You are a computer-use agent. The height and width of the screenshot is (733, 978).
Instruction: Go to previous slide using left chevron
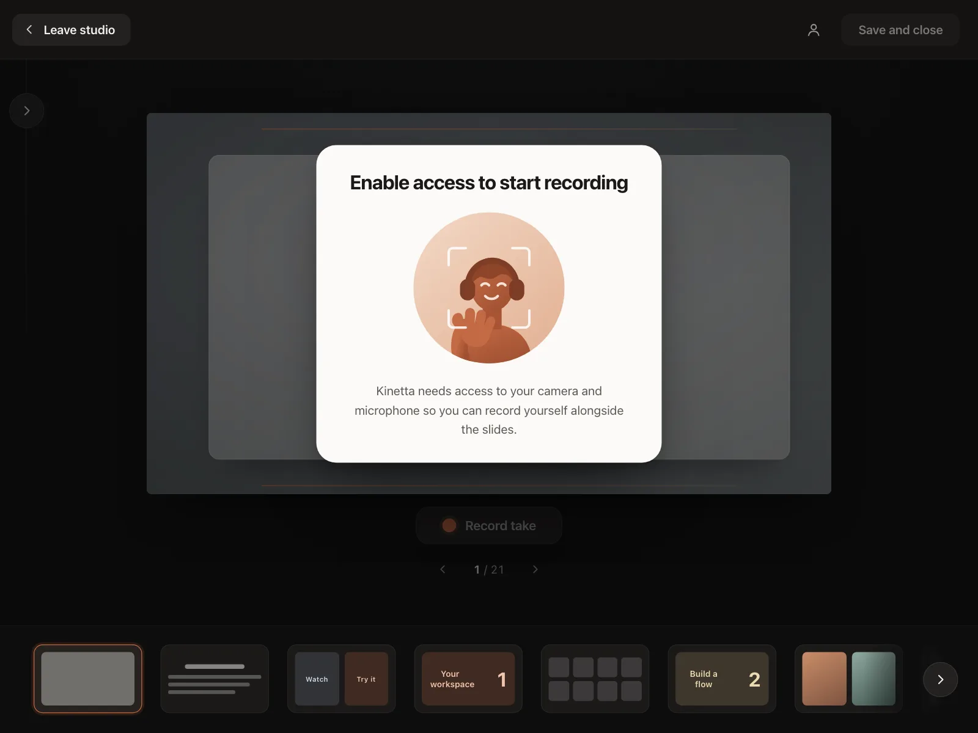[443, 569]
